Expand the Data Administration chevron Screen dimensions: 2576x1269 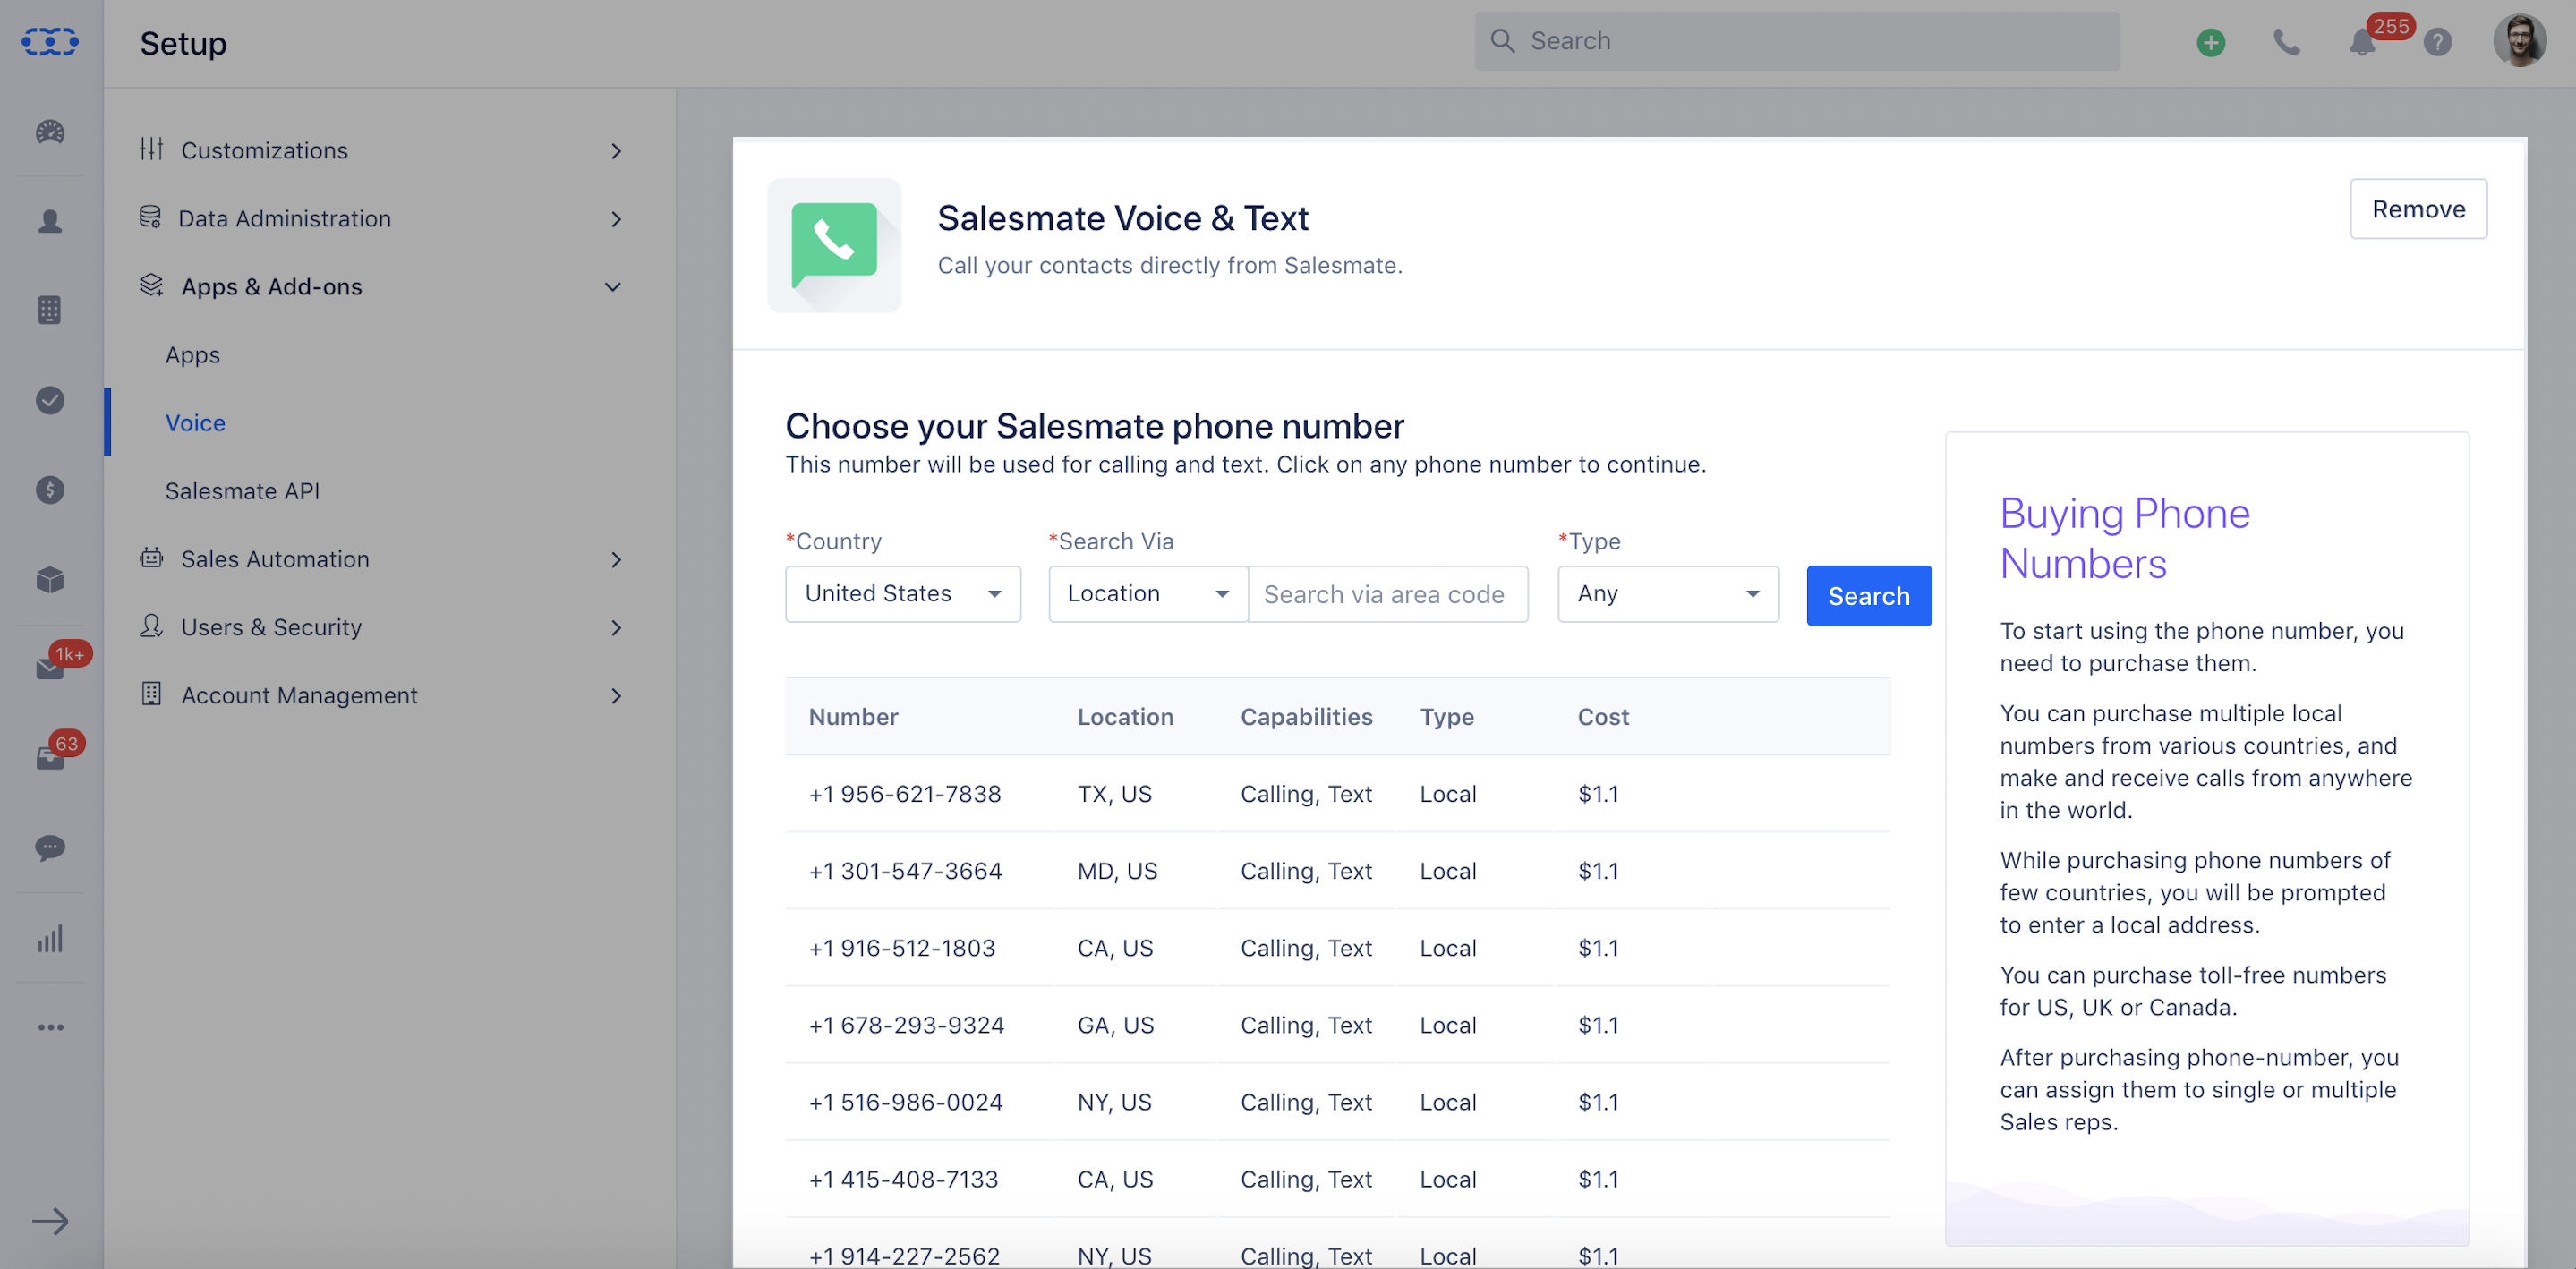click(616, 218)
